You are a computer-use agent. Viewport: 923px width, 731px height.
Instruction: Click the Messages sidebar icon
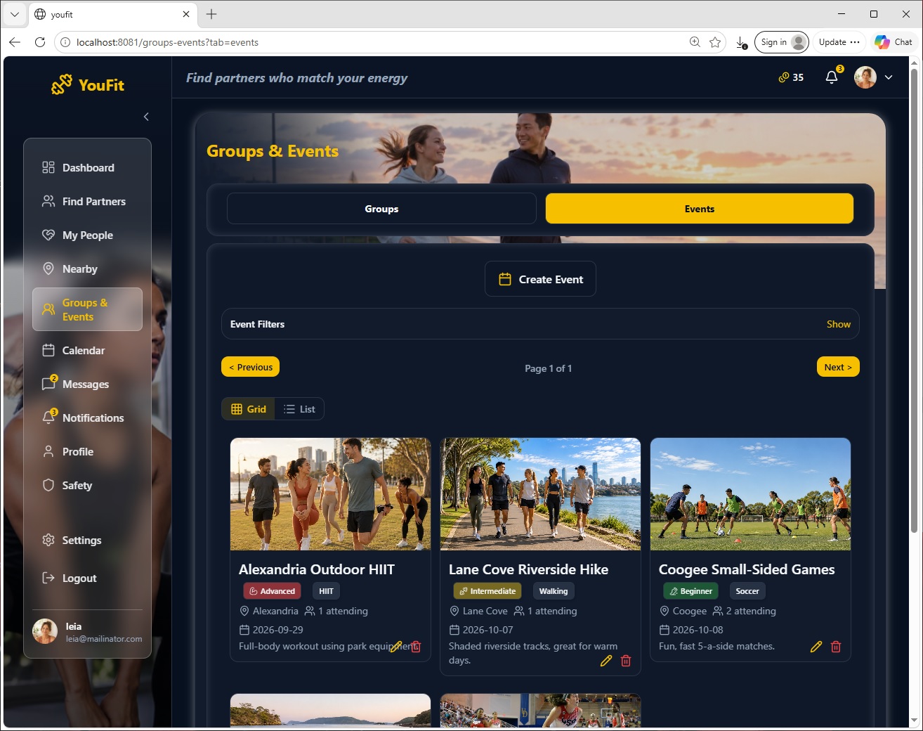click(x=48, y=384)
